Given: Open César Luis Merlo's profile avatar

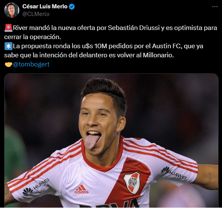Looking at the screenshot, I should [x=12, y=10].
